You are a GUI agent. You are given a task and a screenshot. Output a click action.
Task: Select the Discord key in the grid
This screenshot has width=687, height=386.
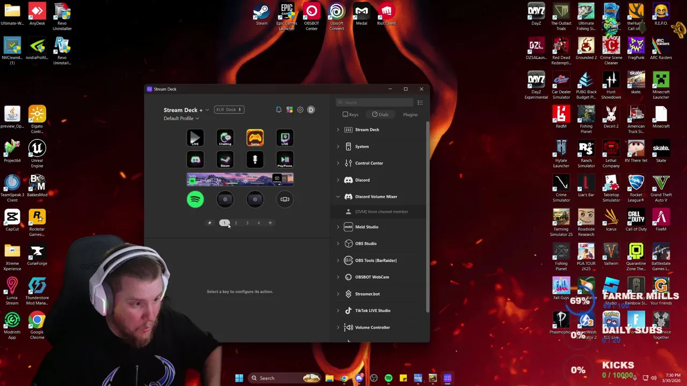coord(195,160)
